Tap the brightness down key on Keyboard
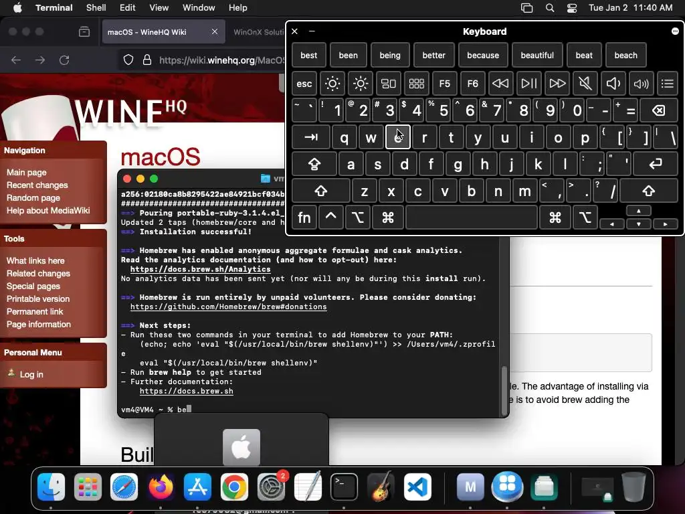The image size is (685, 514). [x=332, y=83]
